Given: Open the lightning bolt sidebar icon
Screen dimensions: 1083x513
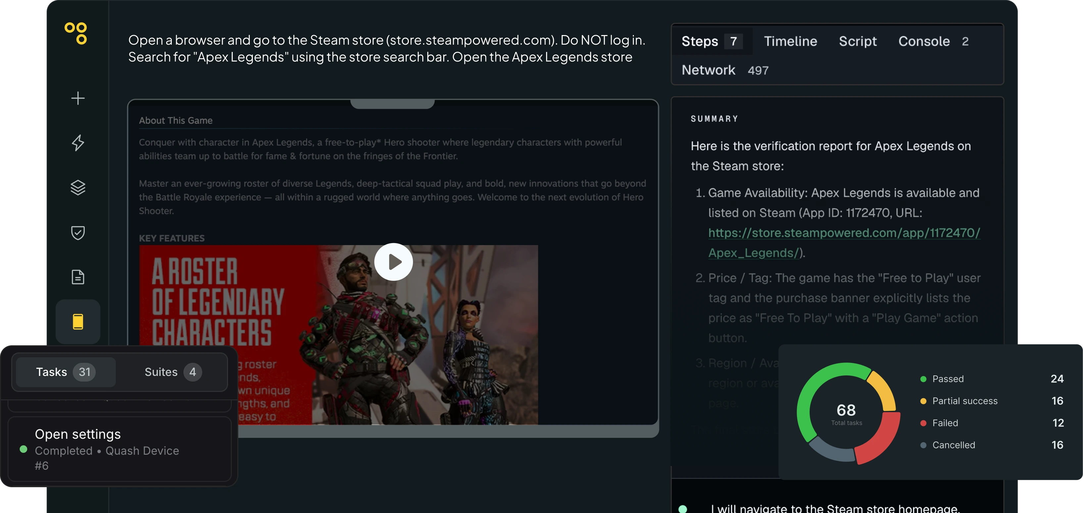Looking at the screenshot, I should pyautogui.click(x=78, y=143).
